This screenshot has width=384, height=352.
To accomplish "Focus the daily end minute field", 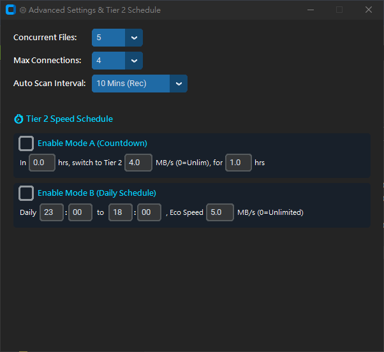I will tap(149, 212).
